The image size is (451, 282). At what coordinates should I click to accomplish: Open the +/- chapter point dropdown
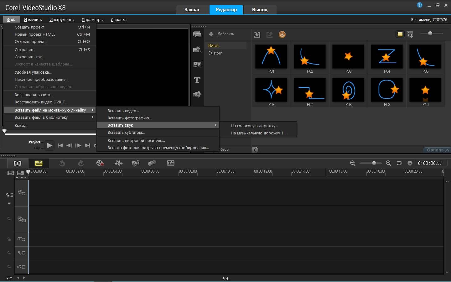tap(21, 177)
